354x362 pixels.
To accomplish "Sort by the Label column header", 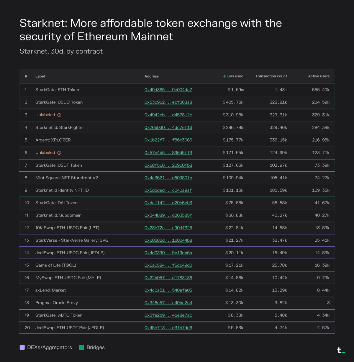I will tap(40, 76).
